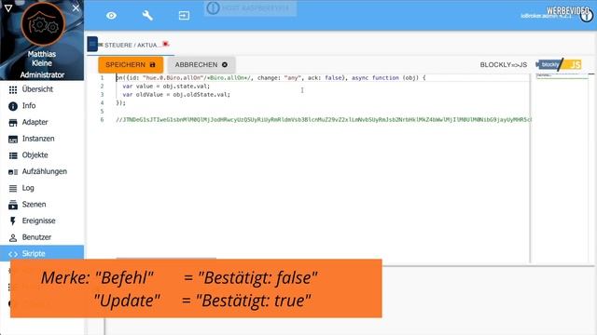
Task: Click the ABBRECHEN cancel button
Action: pyautogui.click(x=201, y=64)
